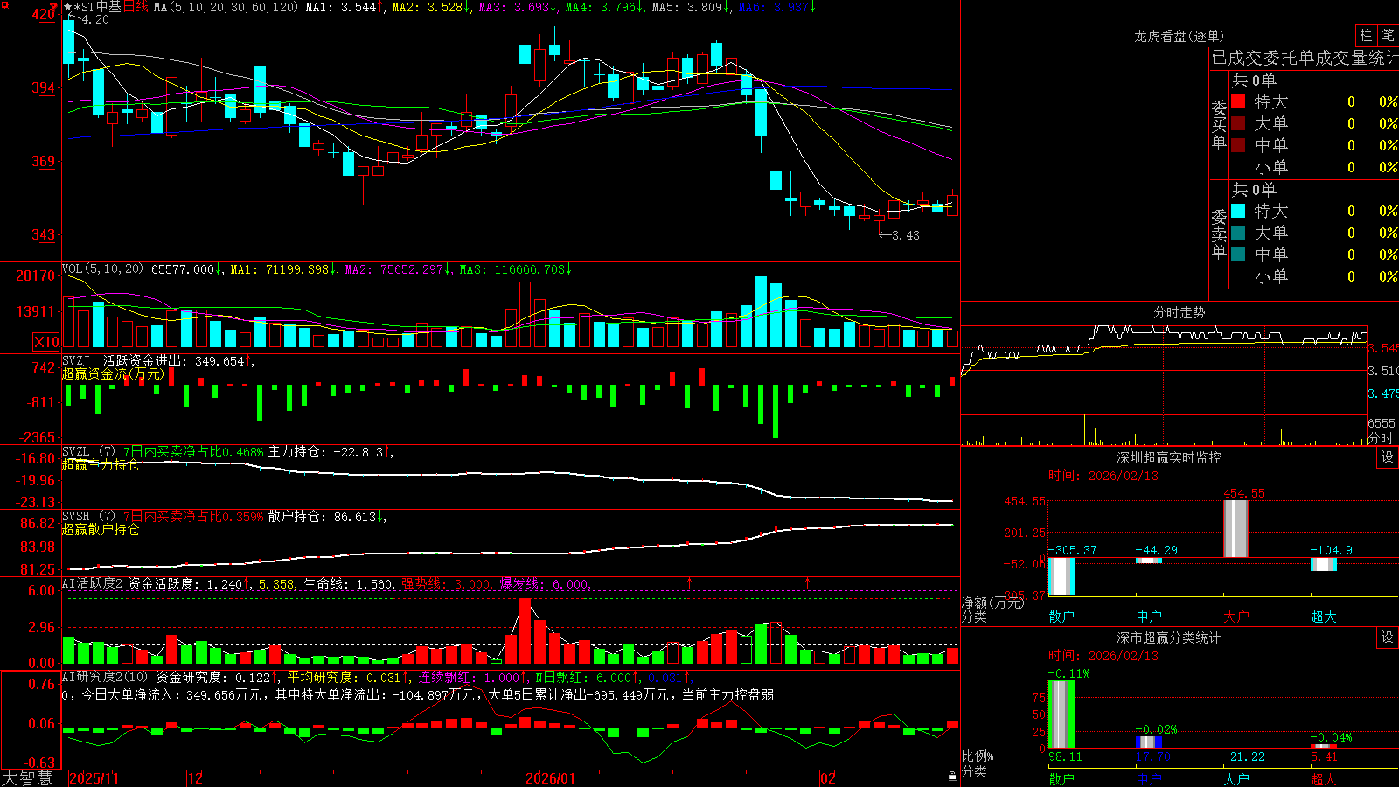
Task: Click the 超赢散户持仓 legend label
Action: coord(101,529)
